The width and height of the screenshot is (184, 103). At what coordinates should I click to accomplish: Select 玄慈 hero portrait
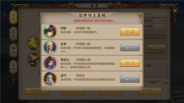tap(50, 47)
